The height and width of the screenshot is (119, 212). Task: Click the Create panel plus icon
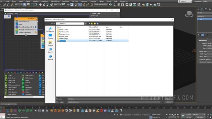pyautogui.click(x=198, y=9)
